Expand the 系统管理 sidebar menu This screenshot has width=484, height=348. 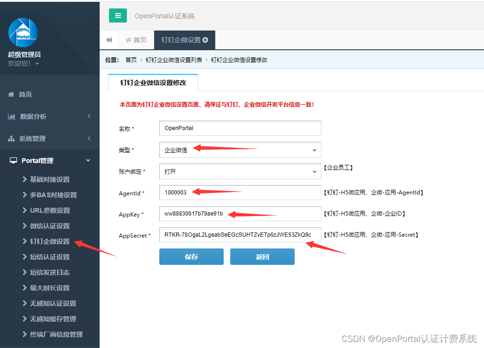pos(49,139)
